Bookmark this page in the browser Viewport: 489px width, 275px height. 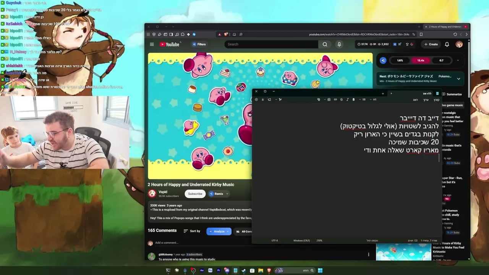pos(421,34)
